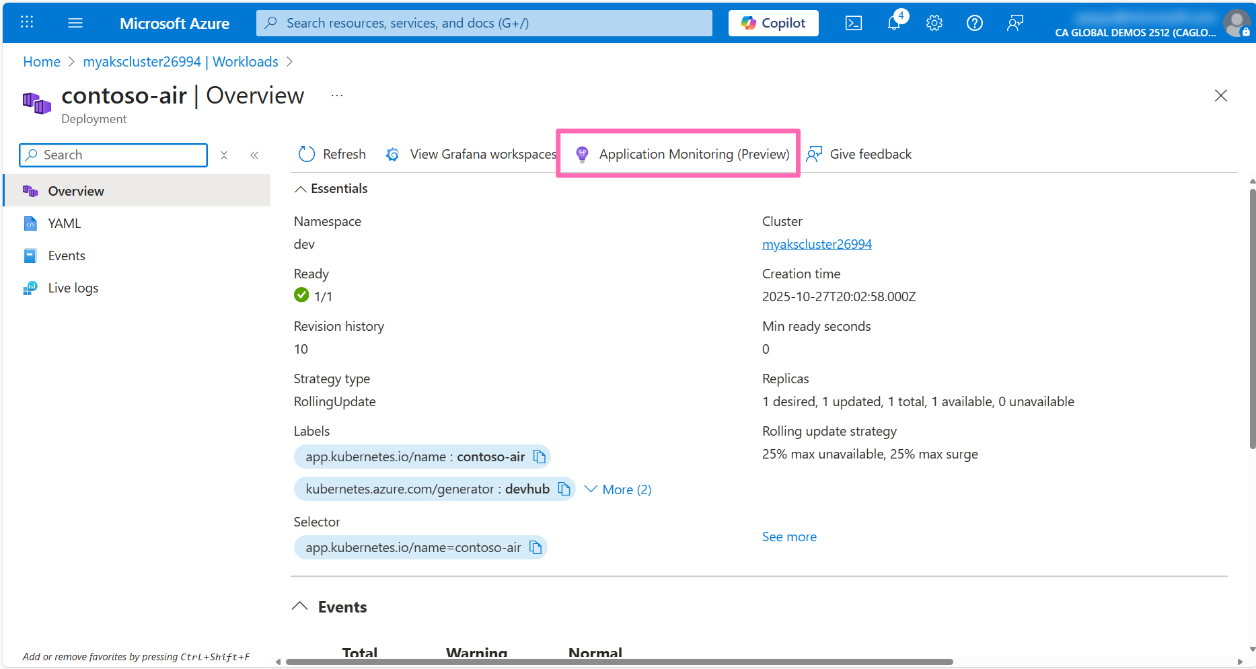Open the Help pane
Image resolution: width=1256 pixels, height=669 pixels.
(x=974, y=22)
